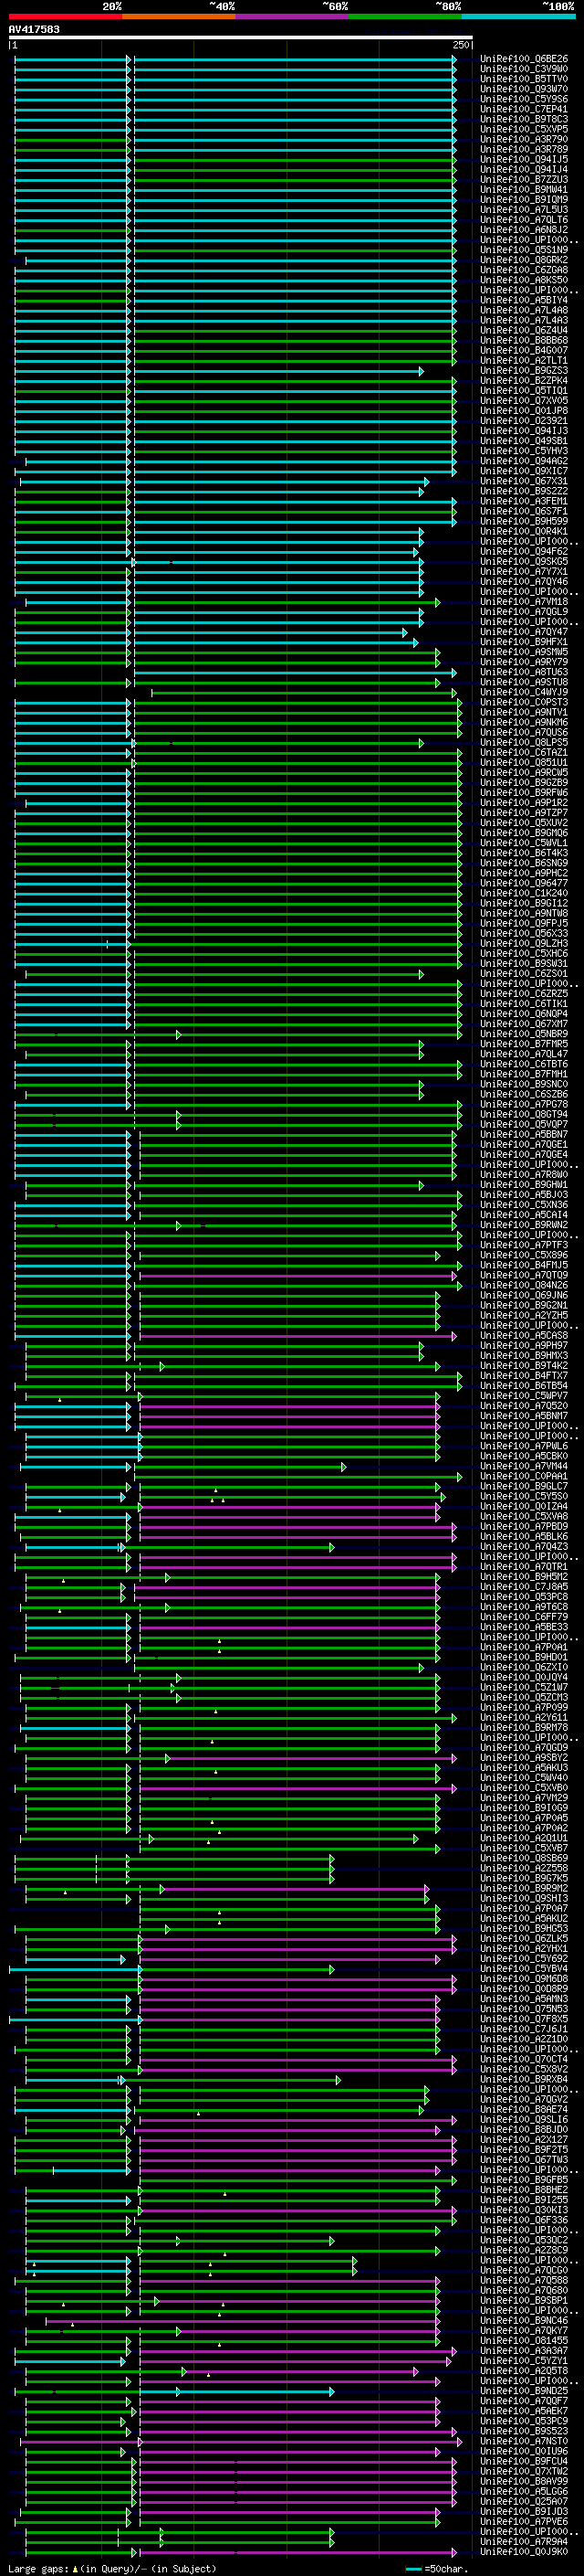Screen dimensions: 584x2576
Task: Click label UniRef100_Q0J9K0
Action: click(x=524, y=2552)
